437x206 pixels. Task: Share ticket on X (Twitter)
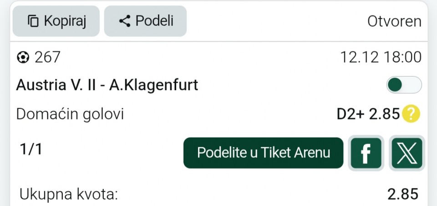(407, 153)
